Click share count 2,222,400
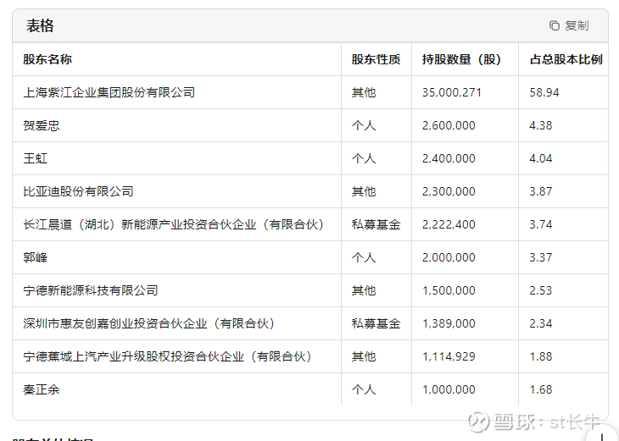This screenshot has height=441, width=619. 449,225
